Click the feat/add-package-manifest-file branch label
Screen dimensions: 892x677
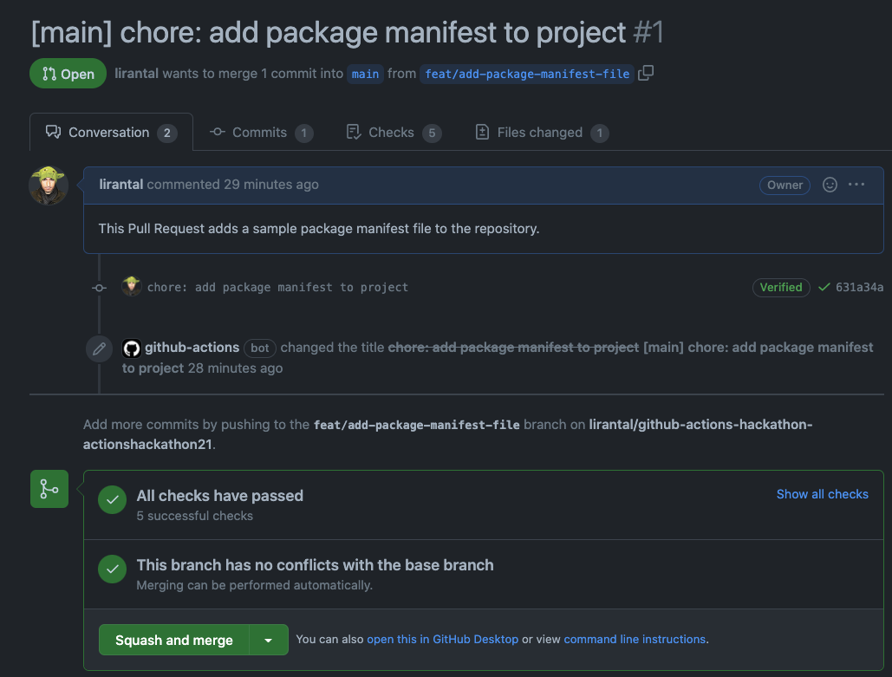(x=527, y=74)
